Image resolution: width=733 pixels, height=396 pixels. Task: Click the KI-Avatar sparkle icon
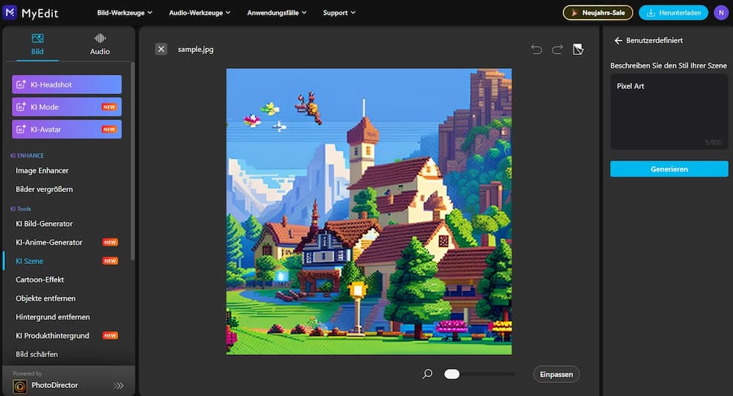point(21,130)
